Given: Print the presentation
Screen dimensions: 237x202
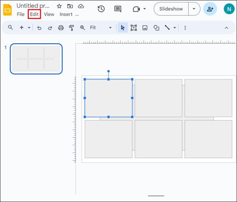Looking at the screenshot, I should point(61,28).
